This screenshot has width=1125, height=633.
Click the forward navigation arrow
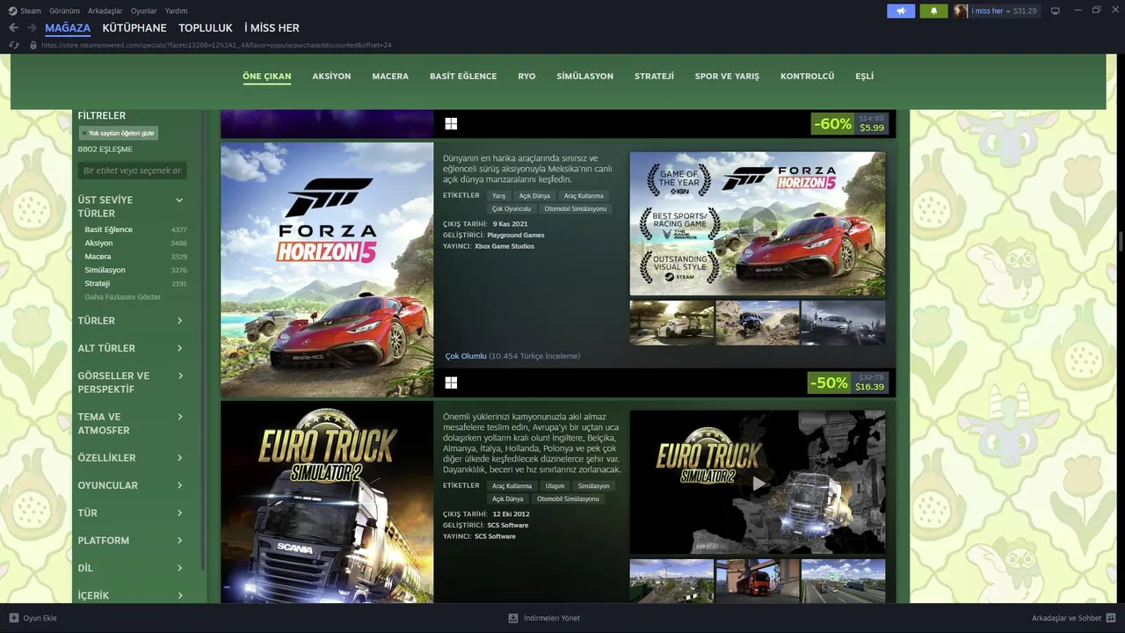pos(32,27)
